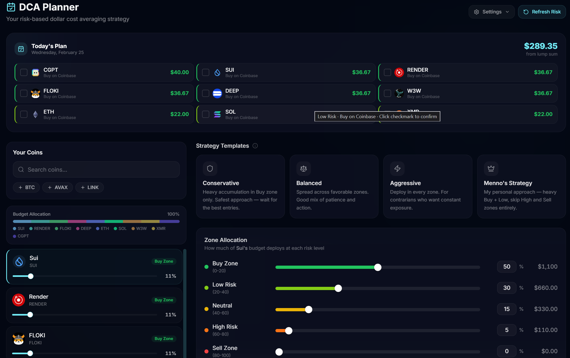Click the Render coin icon in Your Coins
Image resolution: width=570 pixels, height=358 pixels.
click(x=19, y=300)
